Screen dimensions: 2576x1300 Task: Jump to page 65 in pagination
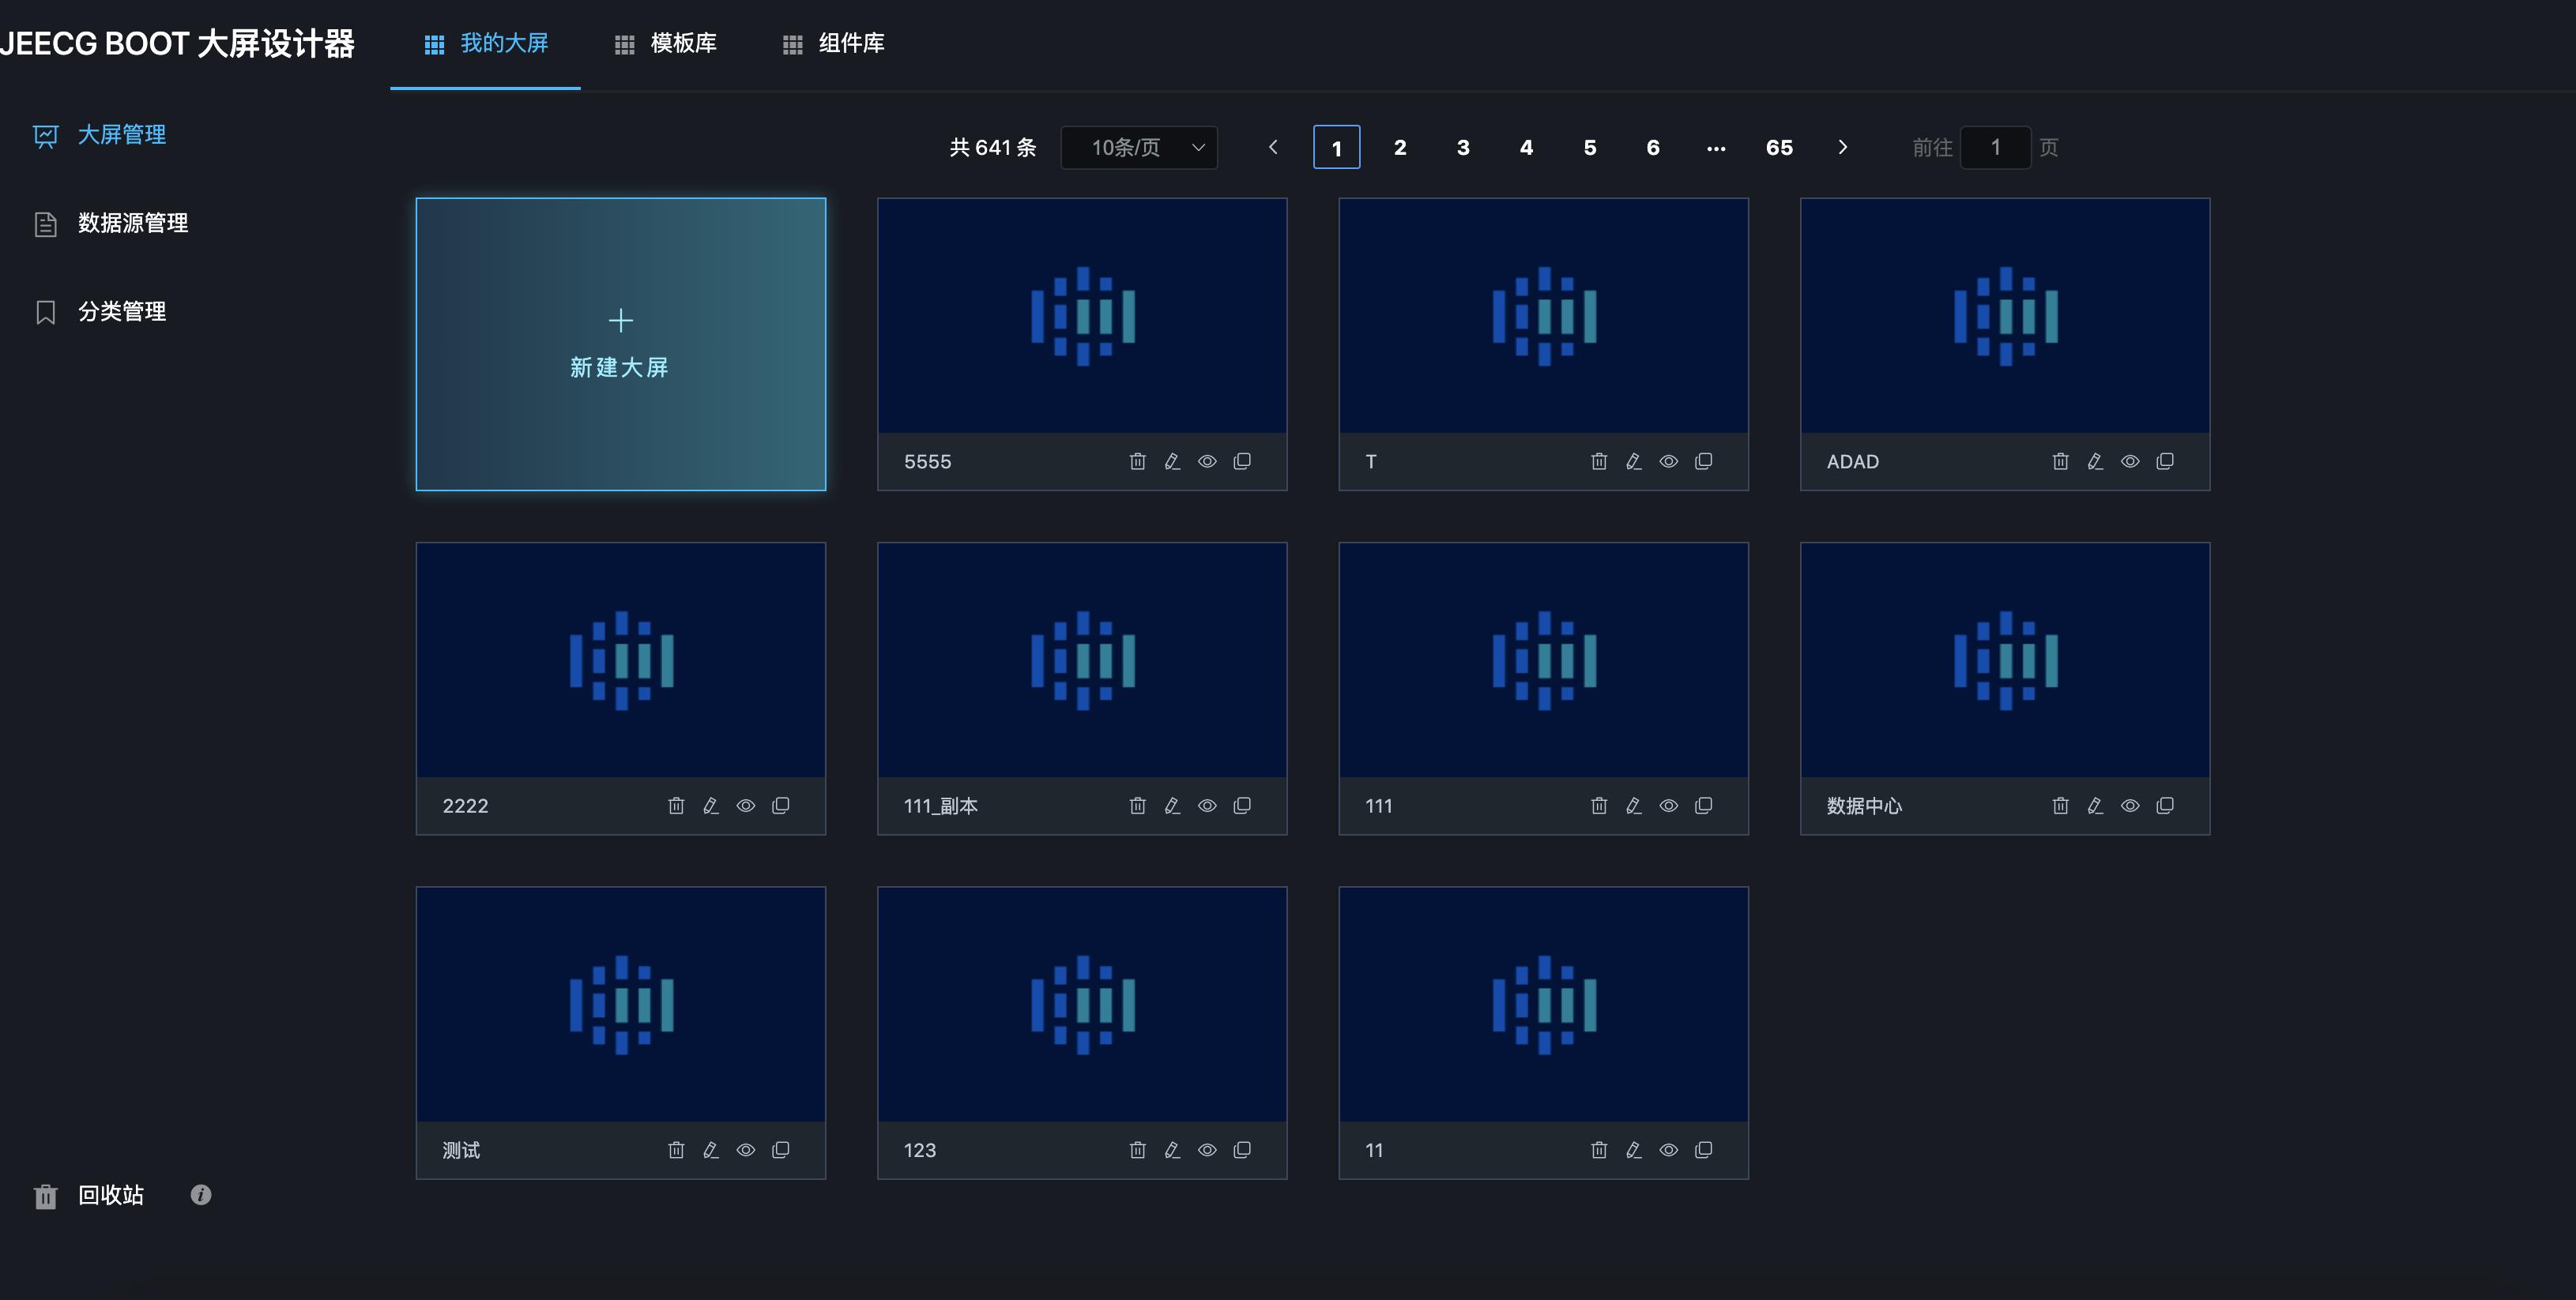pyautogui.click(x=1779, y=147)
